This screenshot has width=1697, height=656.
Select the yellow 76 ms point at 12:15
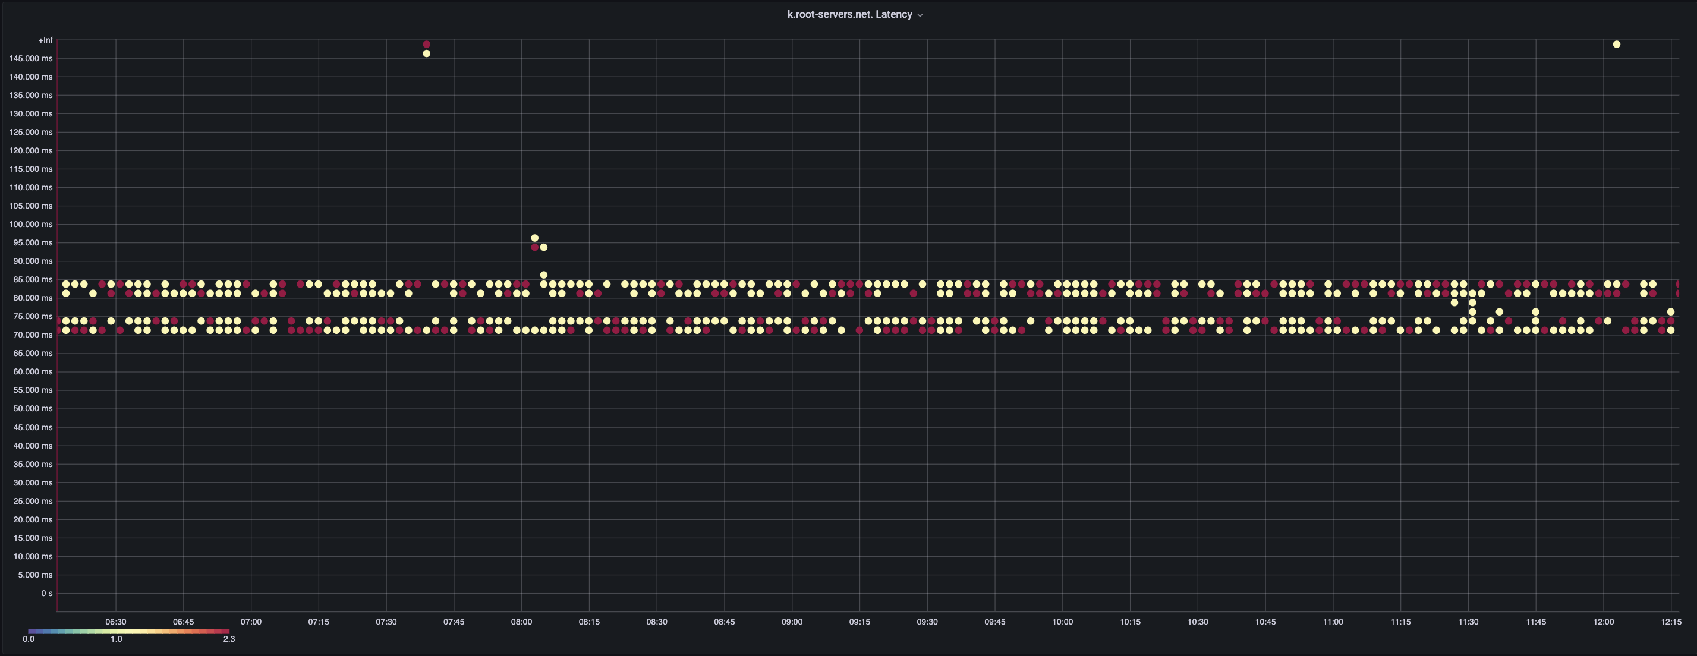point(1670,312)
